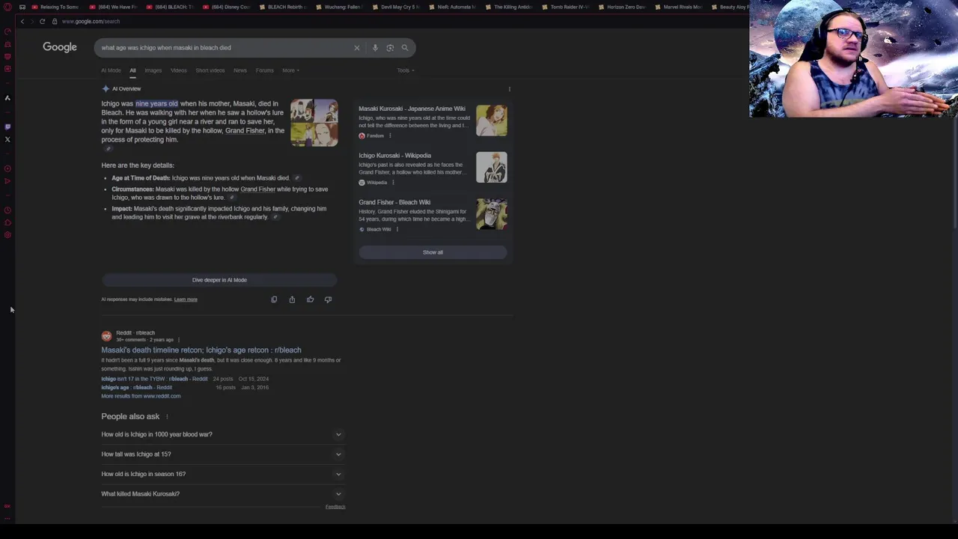Open the Player icon in the sidebar
The image size is (958, 539).
(7, 168)
